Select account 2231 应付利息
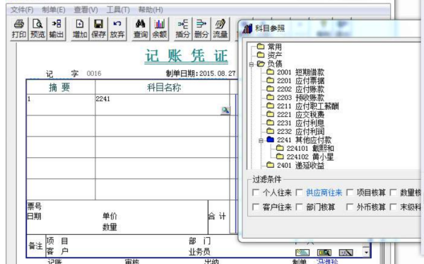Viewport: 424px width, 264px height. coord(295,122)
